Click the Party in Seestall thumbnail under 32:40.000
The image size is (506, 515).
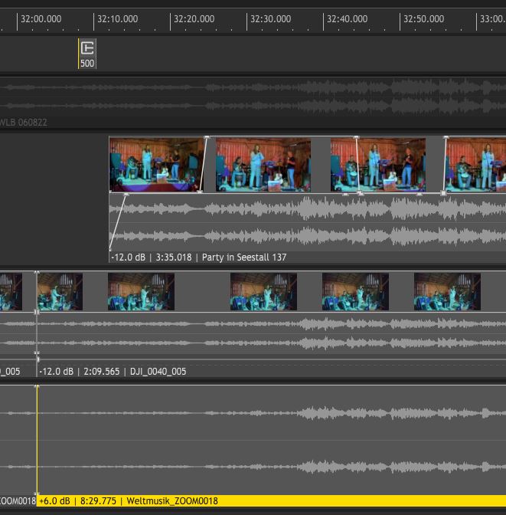tap(378, 165)
